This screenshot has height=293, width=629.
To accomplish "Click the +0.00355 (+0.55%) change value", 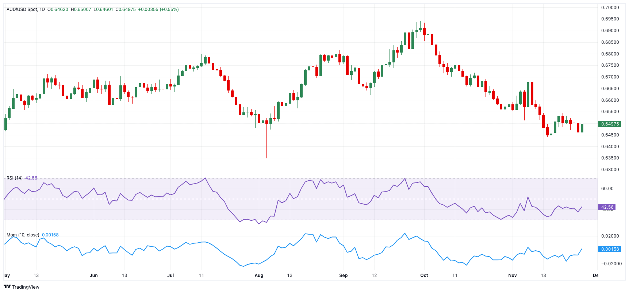I will click(x=158, y=9).
